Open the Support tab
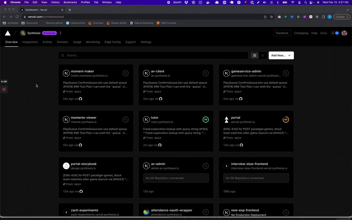Image resolution: width=352 pixels, height=220 pixels. click(x=130, y=42)
